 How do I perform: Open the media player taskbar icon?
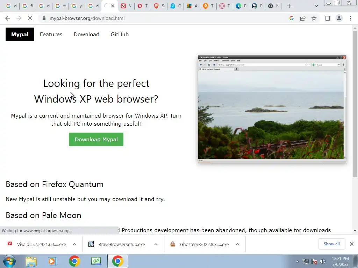point(52,261)
